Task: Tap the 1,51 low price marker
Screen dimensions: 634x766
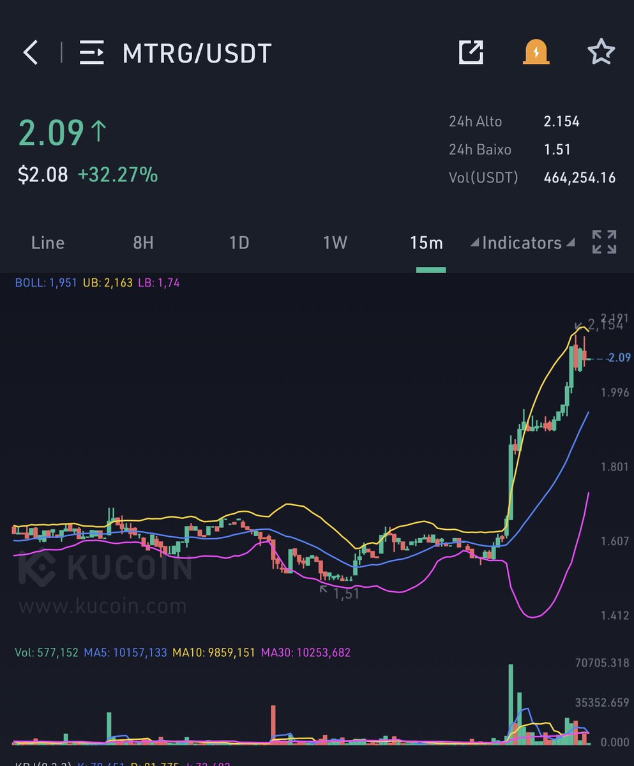Action: click(x=347, y=593)
